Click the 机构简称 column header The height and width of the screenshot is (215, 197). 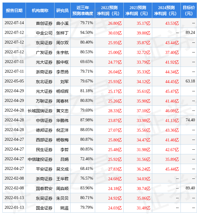pyautogui.click(x=40, y=10)
